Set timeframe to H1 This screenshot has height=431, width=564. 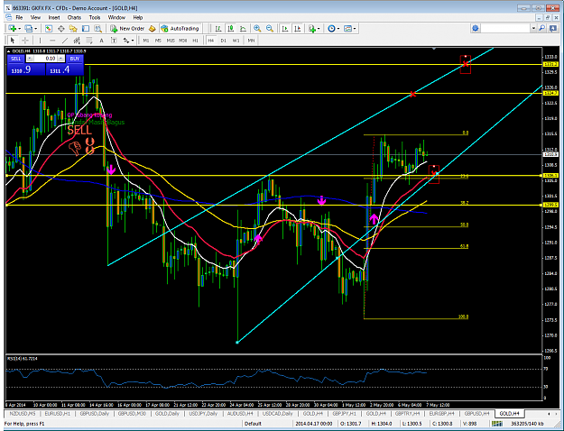(x=195, y=41)
